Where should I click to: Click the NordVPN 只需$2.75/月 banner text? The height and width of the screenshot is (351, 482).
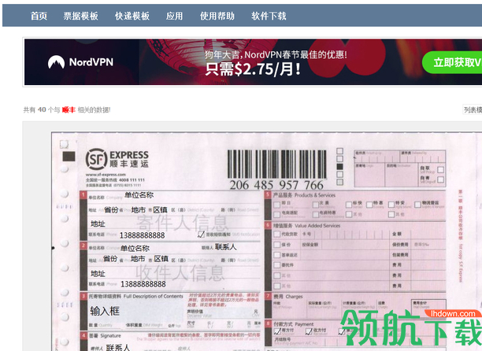click(x=253, y=68)
